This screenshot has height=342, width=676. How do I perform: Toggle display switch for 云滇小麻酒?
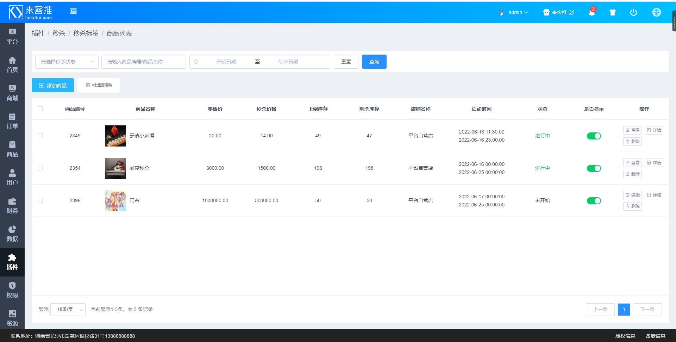pos(594,136)
